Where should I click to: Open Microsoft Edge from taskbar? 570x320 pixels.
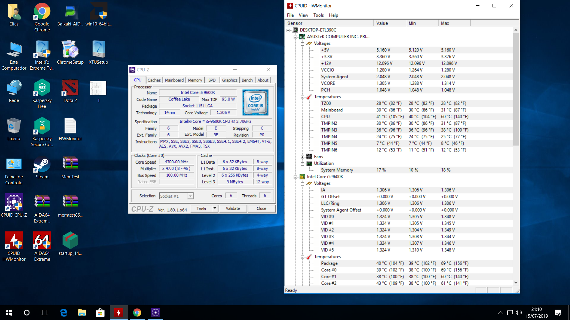click(64, 313)
